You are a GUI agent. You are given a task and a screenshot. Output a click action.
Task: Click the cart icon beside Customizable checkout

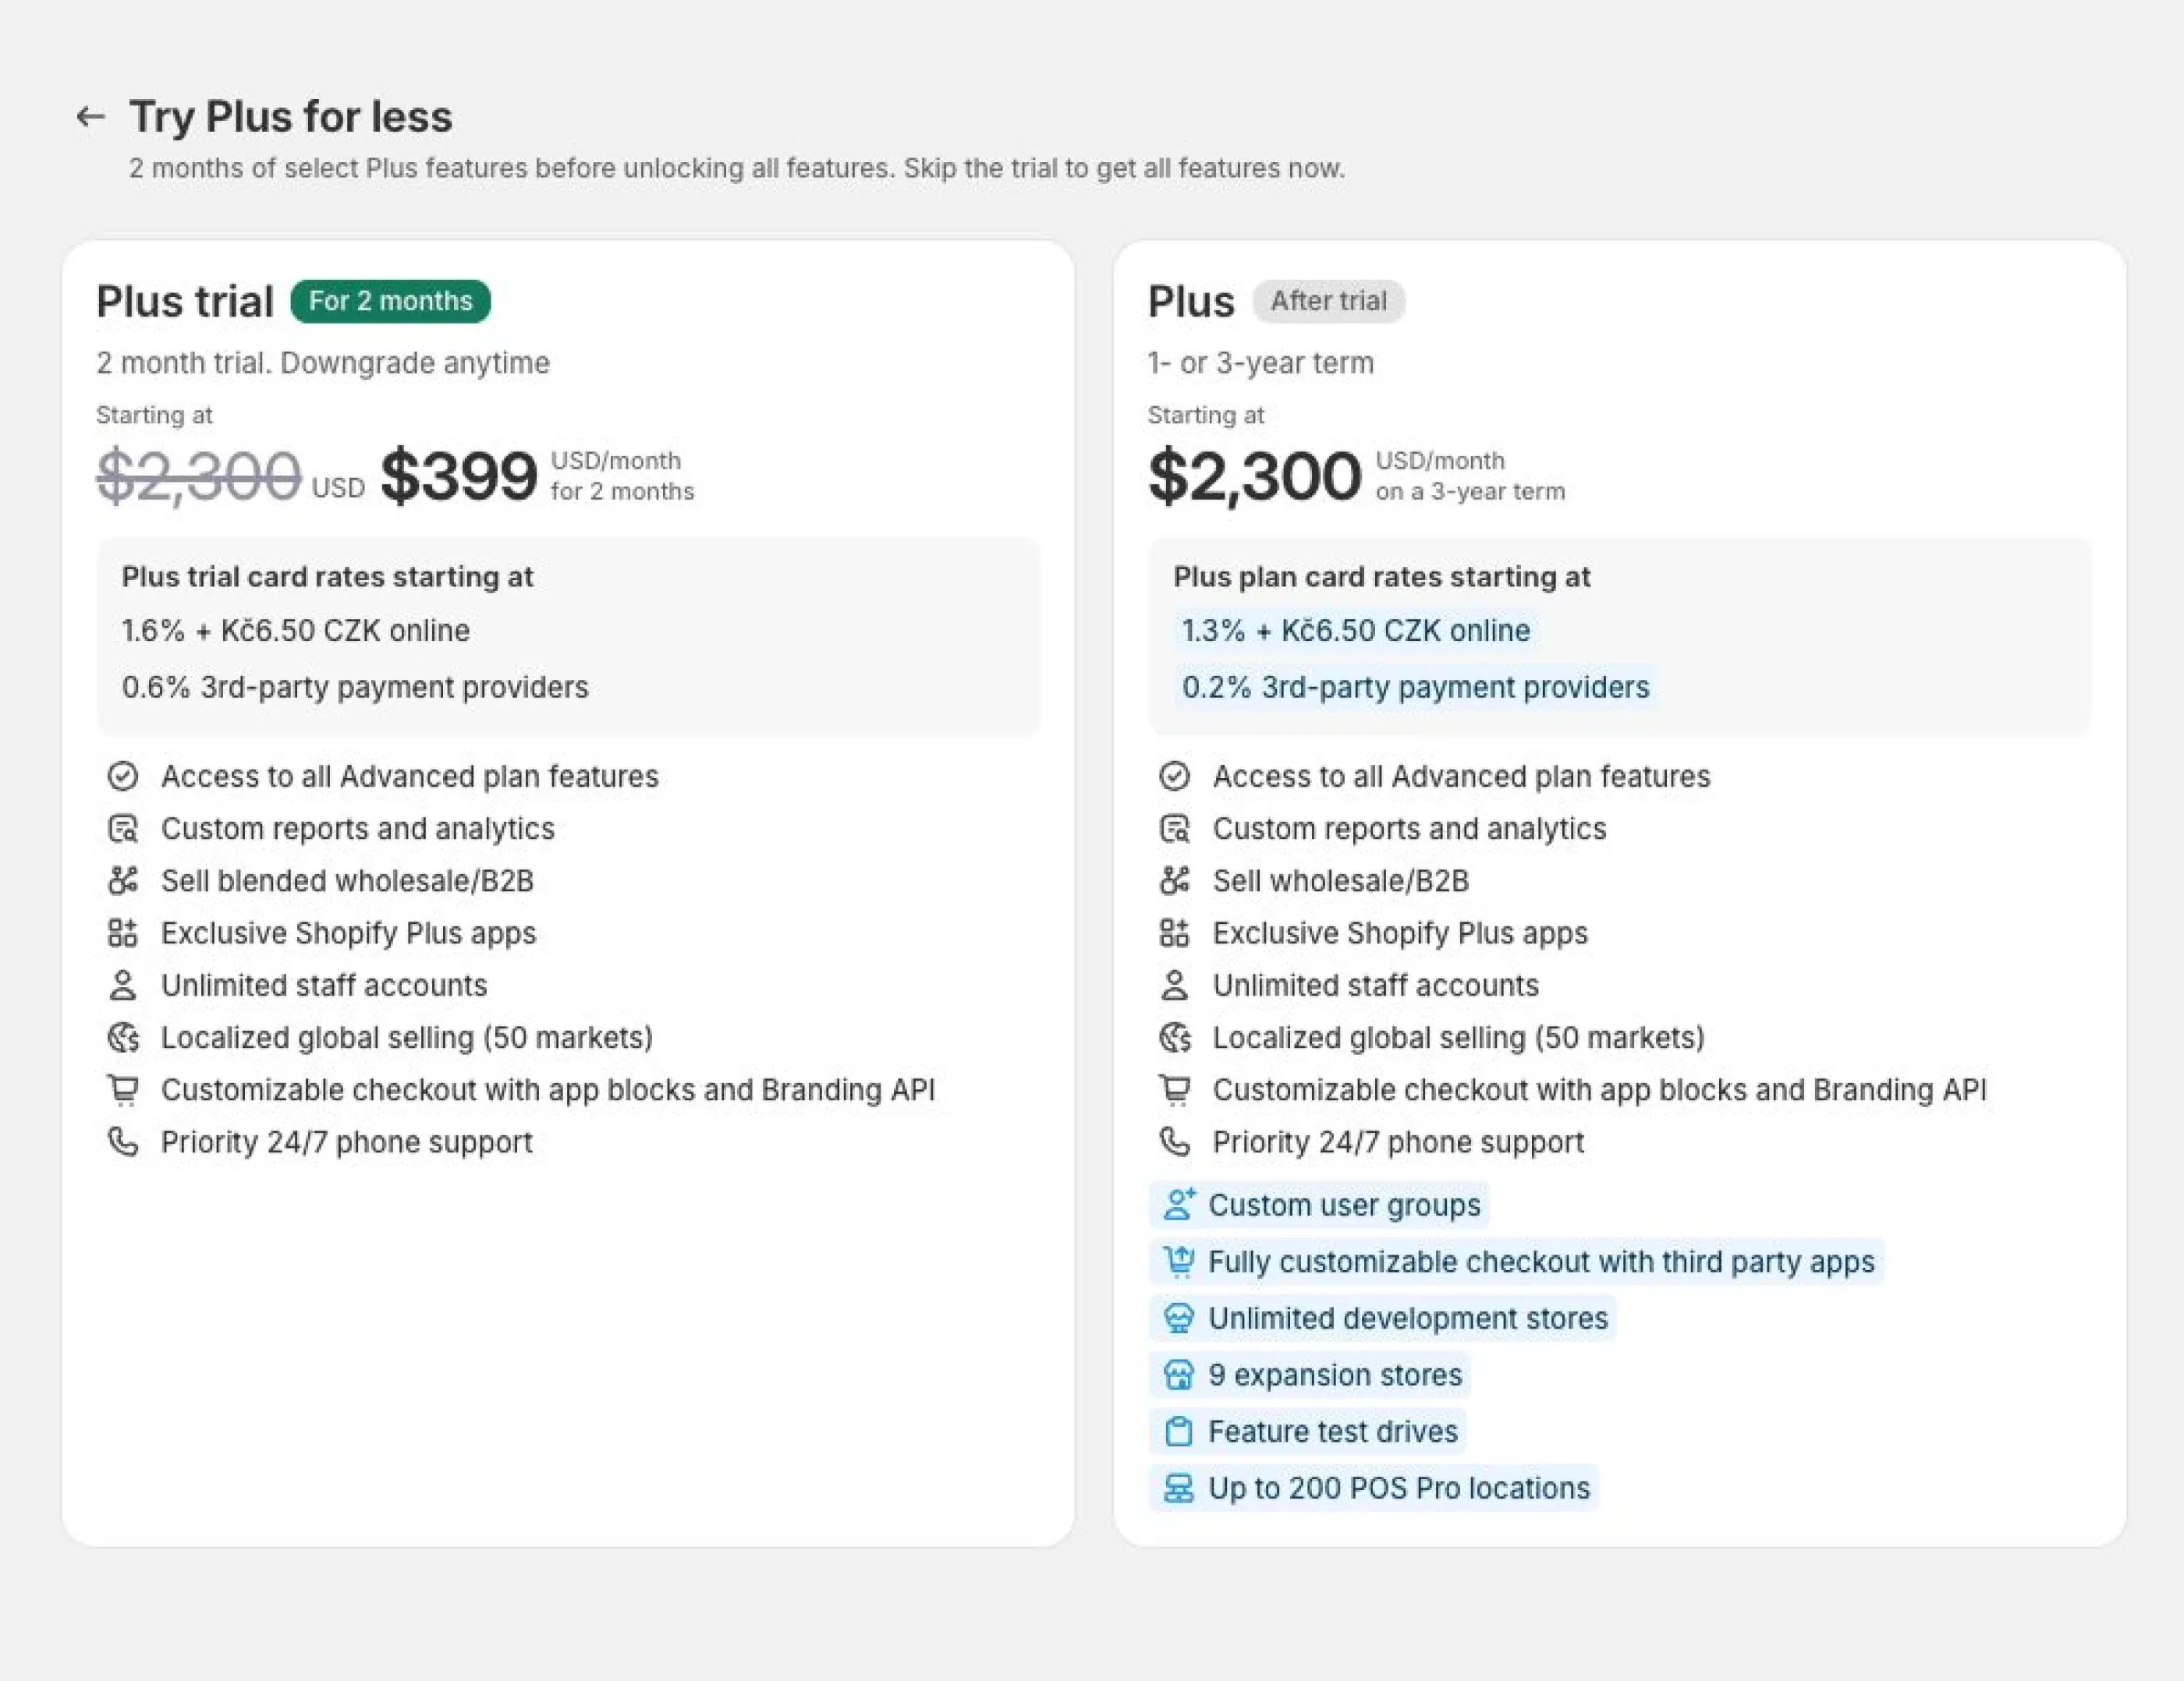[124, 1090]
